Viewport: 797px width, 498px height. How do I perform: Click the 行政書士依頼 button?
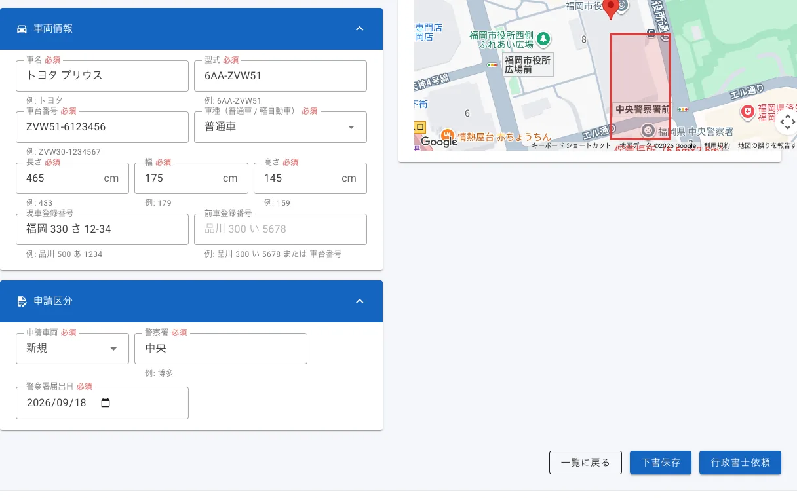click(740, 463)
